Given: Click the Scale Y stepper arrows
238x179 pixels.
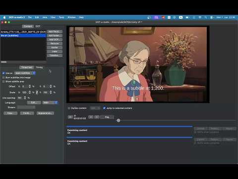Looking at the screenshot, I should [51, 92].
